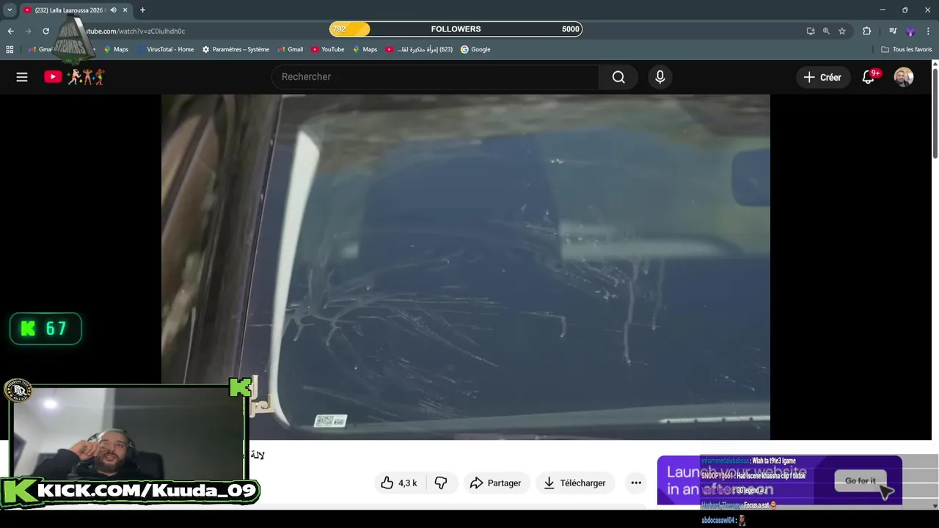Open the notifications bell
Viewport: 939px width, 528px height.
tap(869, 77)
